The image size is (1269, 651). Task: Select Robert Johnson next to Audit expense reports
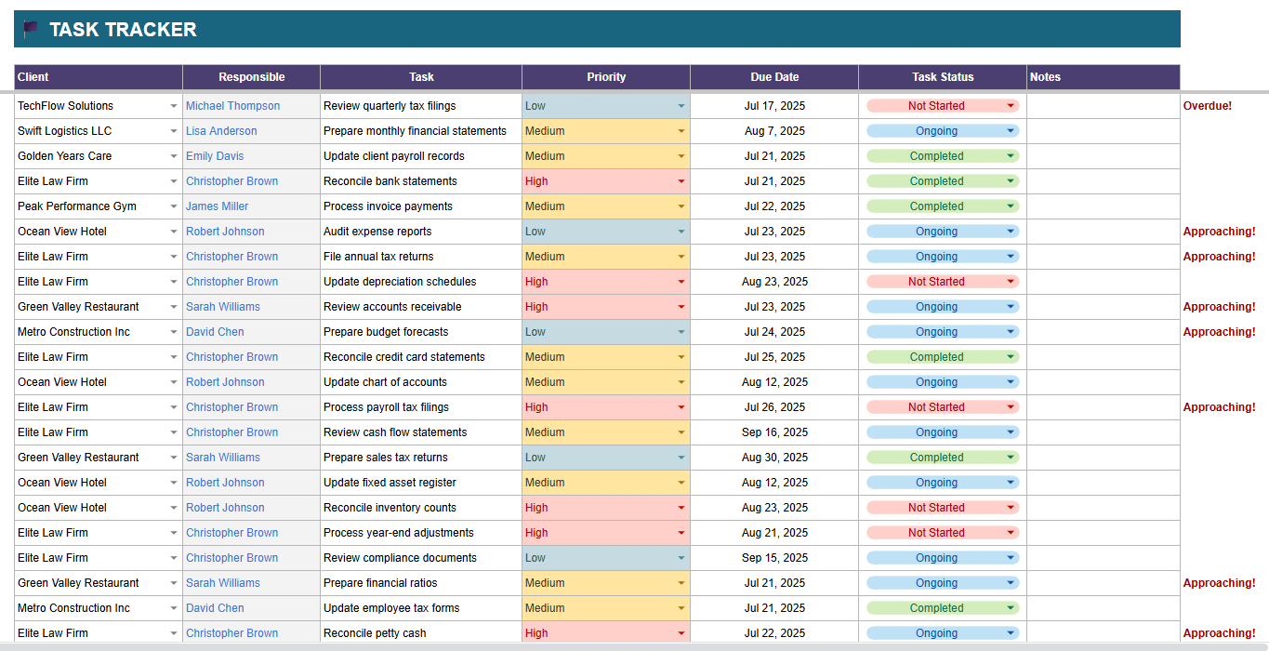[225, 231]
